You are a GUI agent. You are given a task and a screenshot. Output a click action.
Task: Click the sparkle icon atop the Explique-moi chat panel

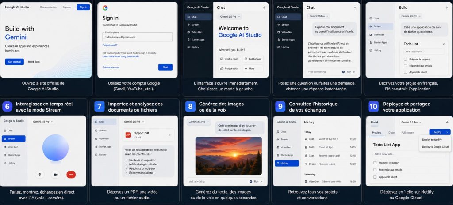point(355,8)
